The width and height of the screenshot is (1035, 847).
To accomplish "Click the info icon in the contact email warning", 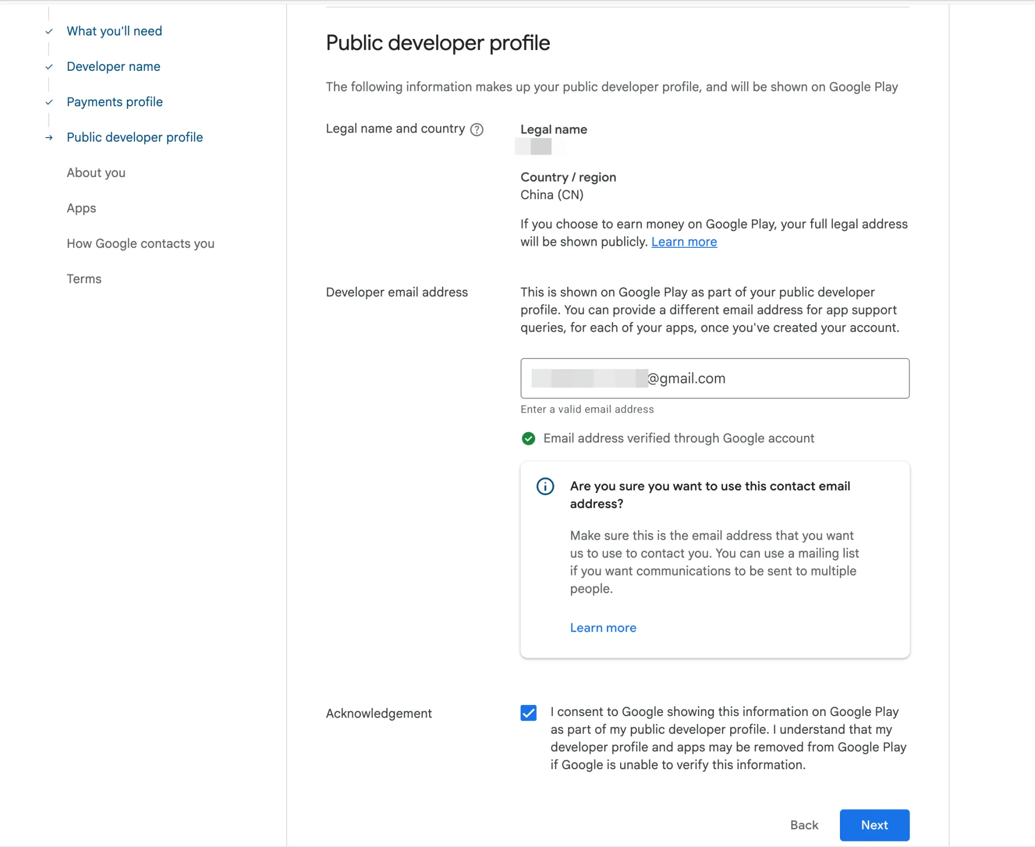I will coord(544,487).
